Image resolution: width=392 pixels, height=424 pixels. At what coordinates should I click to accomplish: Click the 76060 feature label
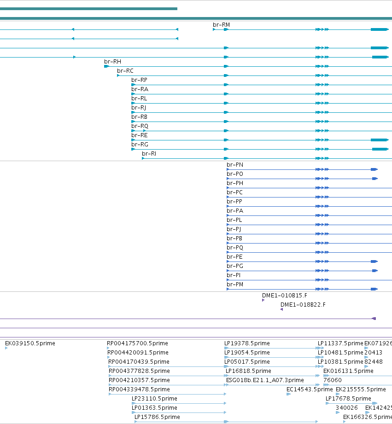click(333, 380)
